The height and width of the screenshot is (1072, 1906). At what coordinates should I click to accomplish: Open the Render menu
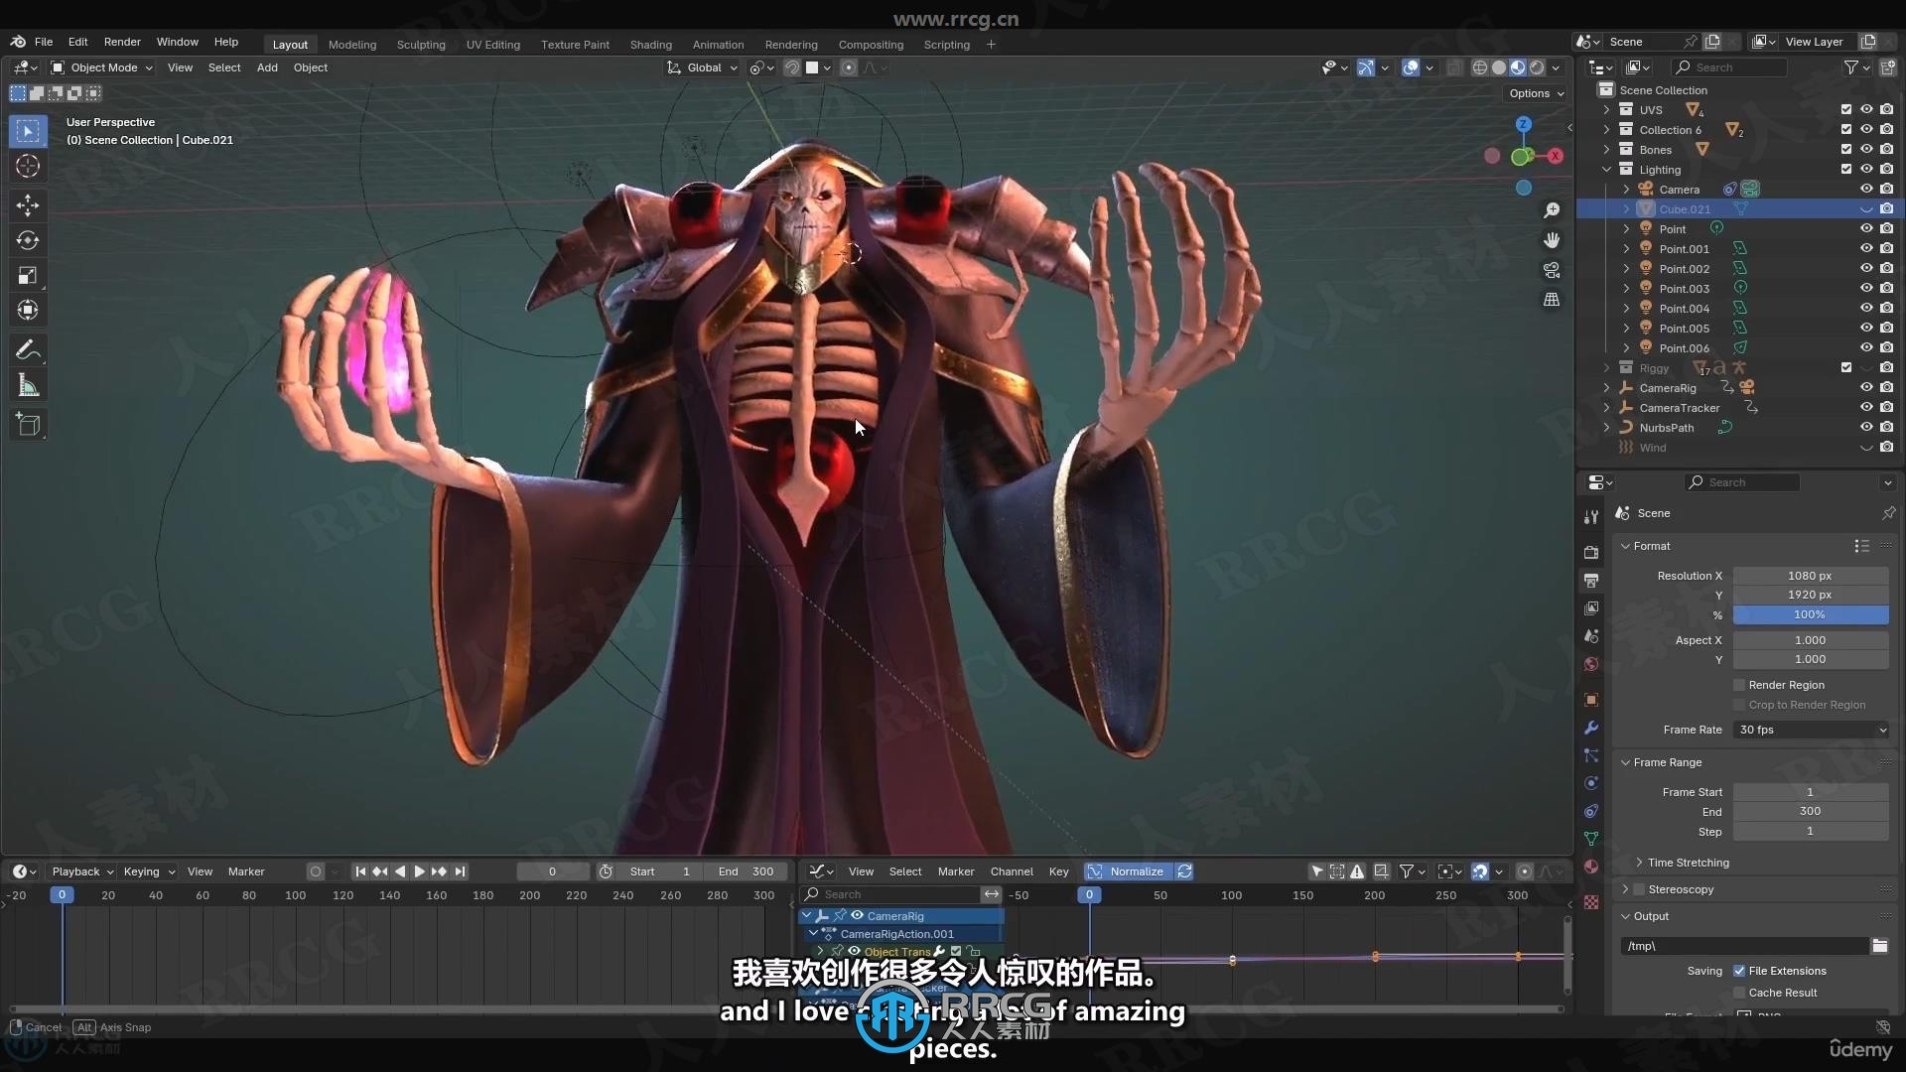point(122,42)
